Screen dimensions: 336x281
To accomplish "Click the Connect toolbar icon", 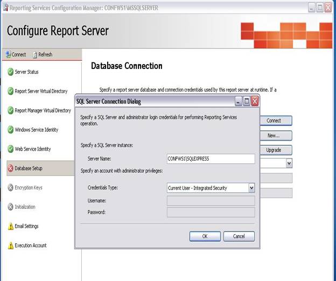I will click(8, 54).
